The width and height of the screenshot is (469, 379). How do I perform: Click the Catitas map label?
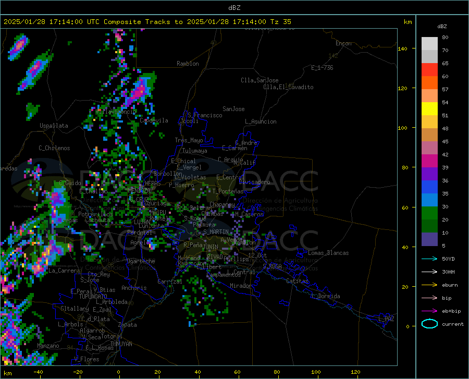coord(297,281)
